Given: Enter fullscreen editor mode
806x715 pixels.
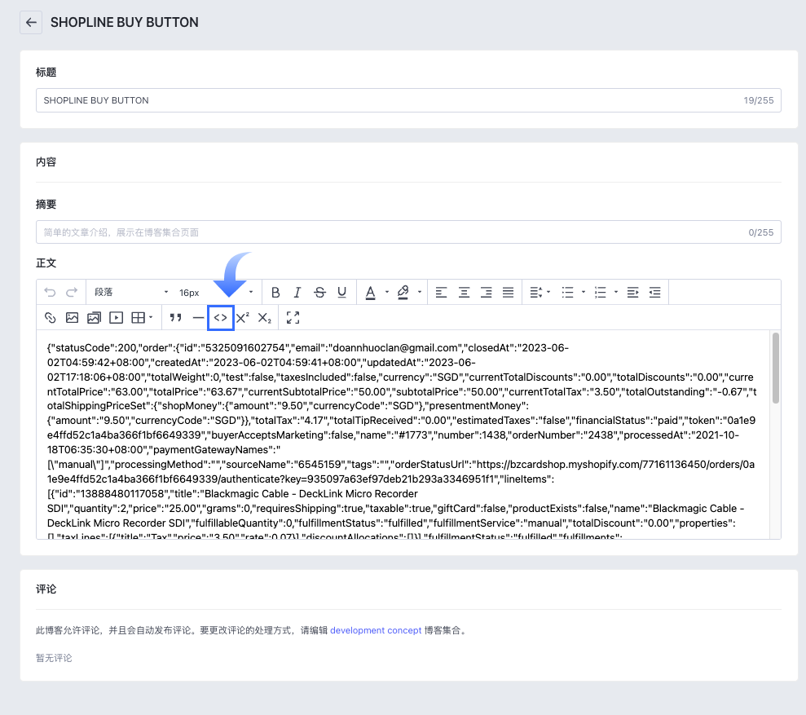Looking at the screenshot, I should [293, 318].
